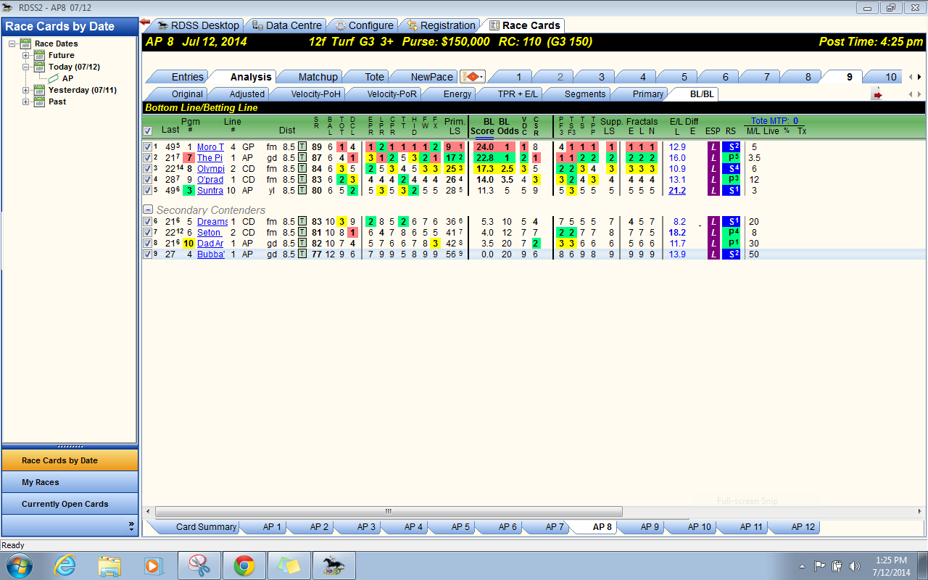Click the red back arrow beside RDSS Desktop tab
The image size is (928, 580).
click(x=145, y=23)
